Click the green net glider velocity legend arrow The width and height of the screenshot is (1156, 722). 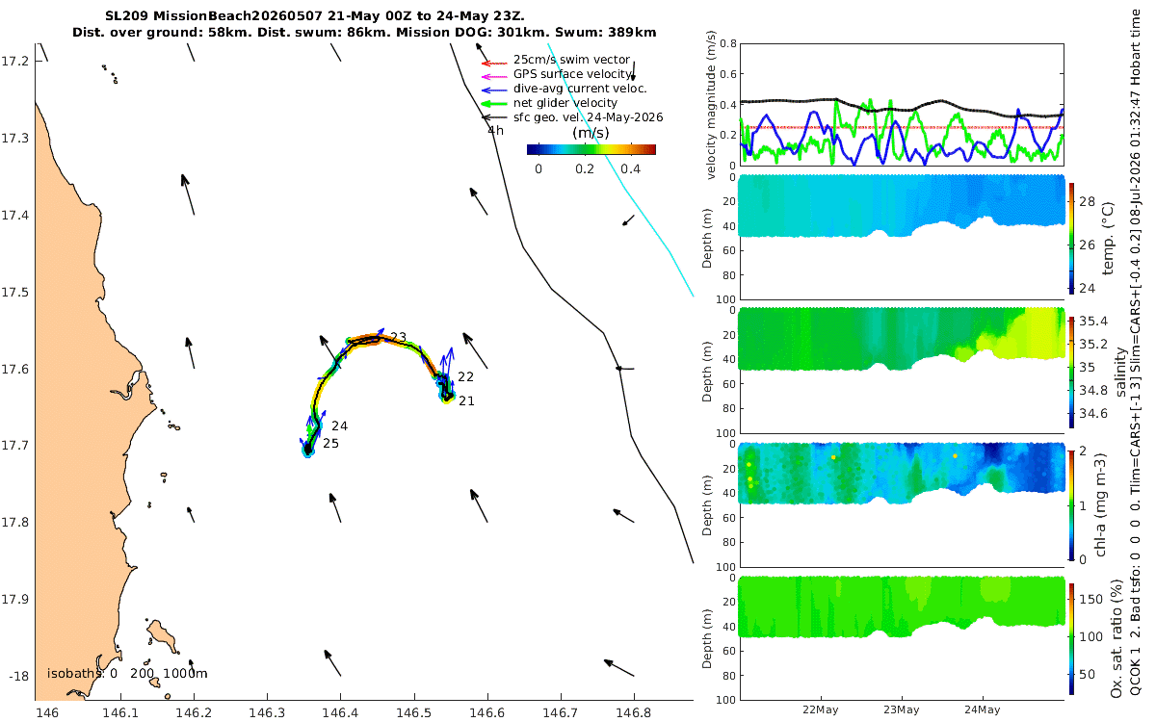(x=493, y=103)
